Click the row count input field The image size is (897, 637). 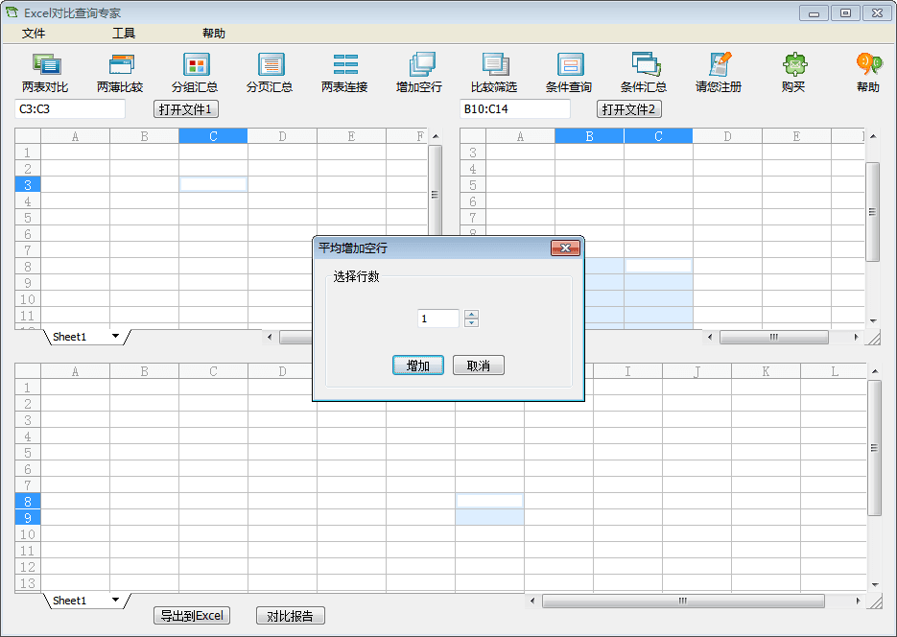tap(438, 318)
